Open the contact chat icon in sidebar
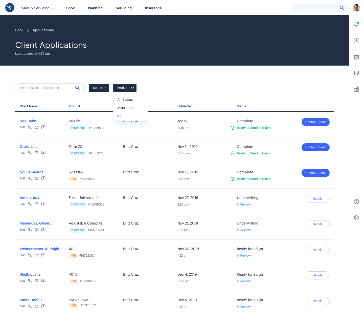 pyautogui.click(x=356, y=40)
